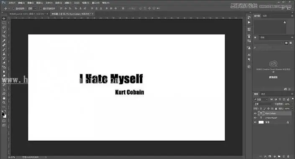Hide the Kurt Cobain text layer

tap(255, 114)
